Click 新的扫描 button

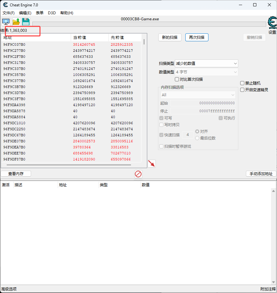point(170,37)
